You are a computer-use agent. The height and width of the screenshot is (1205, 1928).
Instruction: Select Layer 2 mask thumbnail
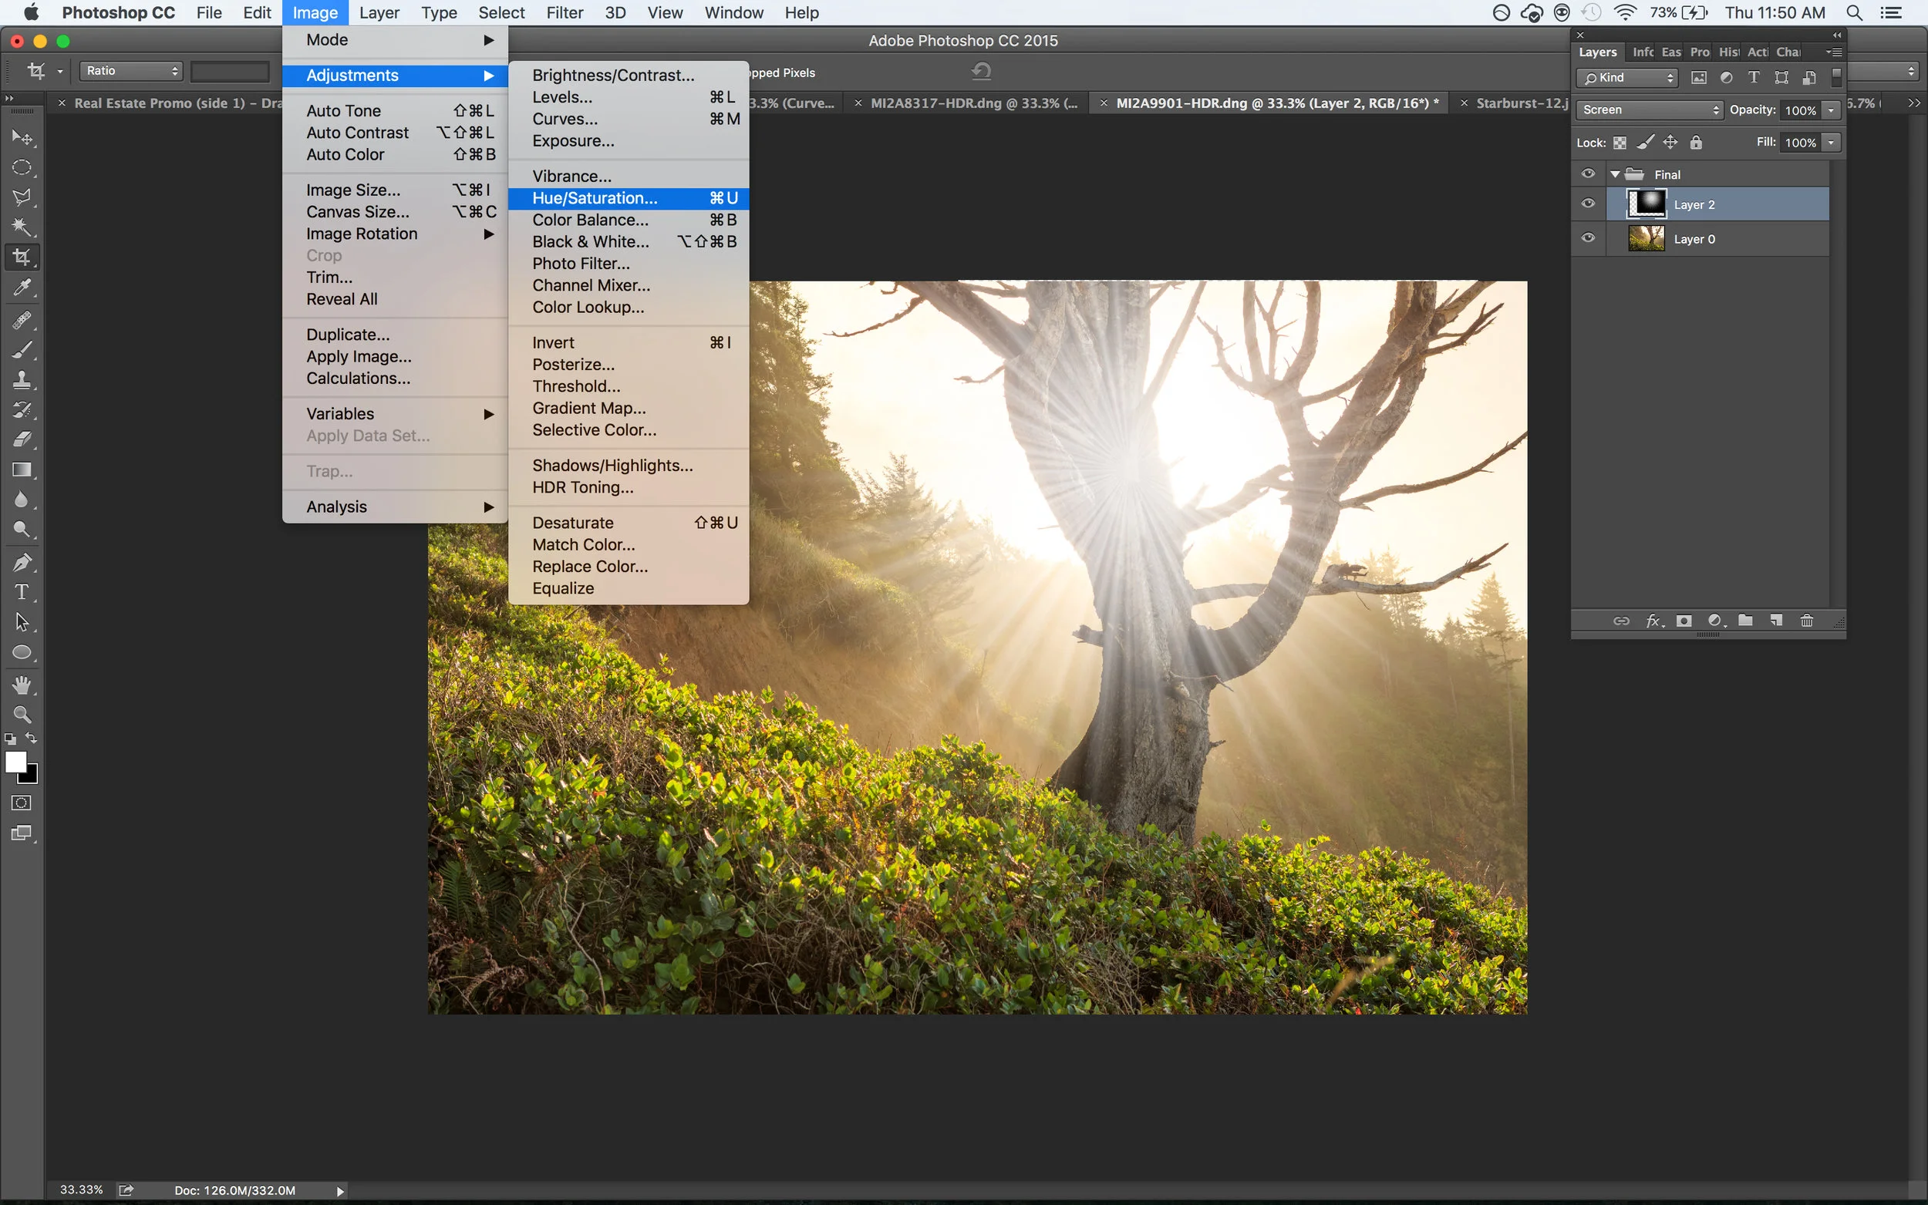point(1646,204)
